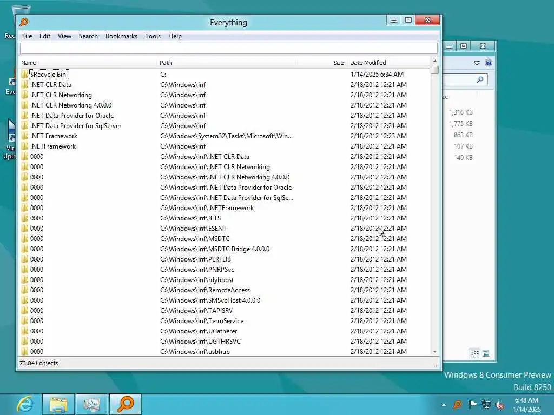Click the 73,841 objects status bar text
Viewport: 554px width, 415px height.
tap(39, 363)
